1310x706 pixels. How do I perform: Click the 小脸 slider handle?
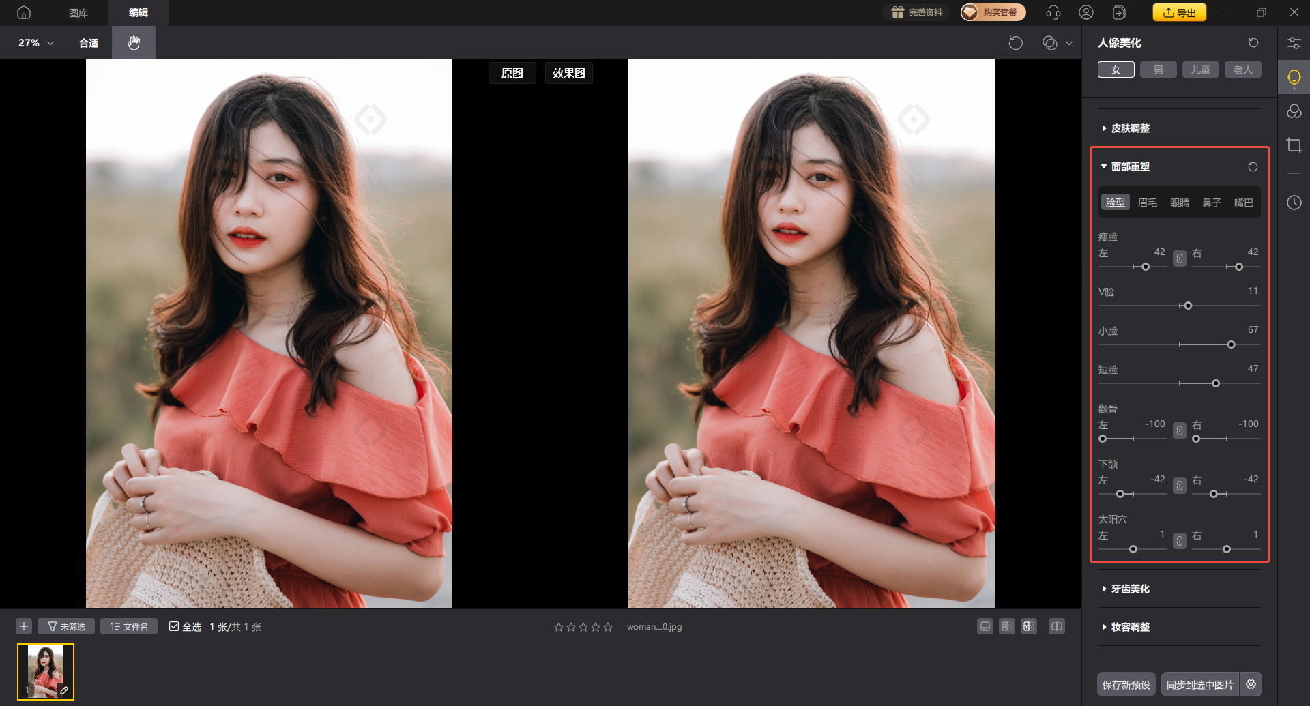[x=1232, y=344]
